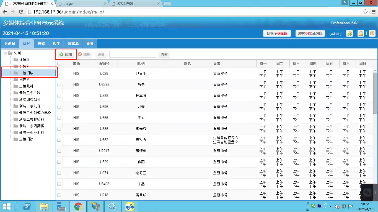Click 重新排号 in the 宋鑫 row
This screenshot has width=378, height=212.
220,184
